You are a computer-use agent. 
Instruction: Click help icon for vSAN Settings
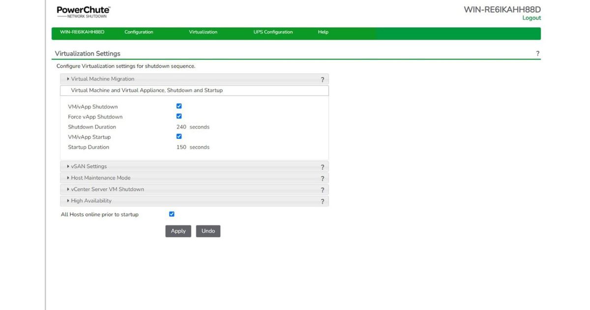(x=323, y=167)
